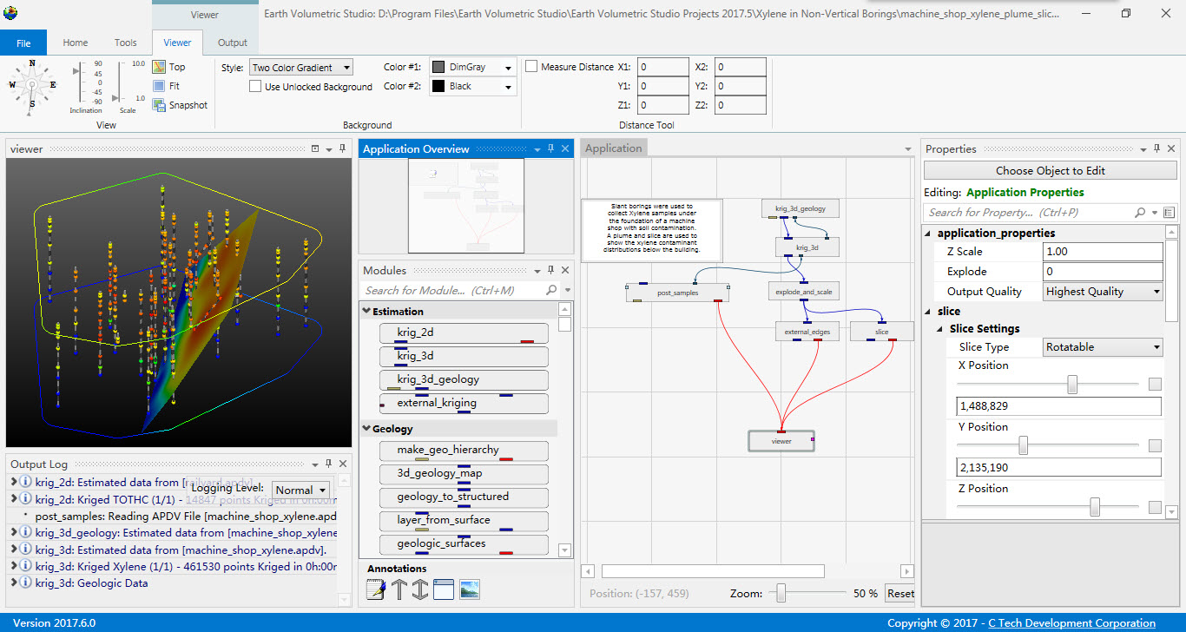Screen dimensions: 1186x632
Task: Toggle the Z Position link checkbox
Action: pyautogui.click(x=1155, y=507)
